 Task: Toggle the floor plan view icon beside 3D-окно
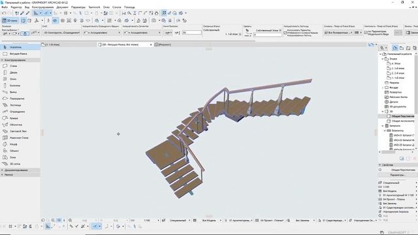tap(24, 20)
